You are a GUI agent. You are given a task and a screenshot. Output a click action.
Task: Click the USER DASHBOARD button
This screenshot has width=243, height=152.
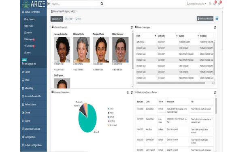tap(205, 19)
